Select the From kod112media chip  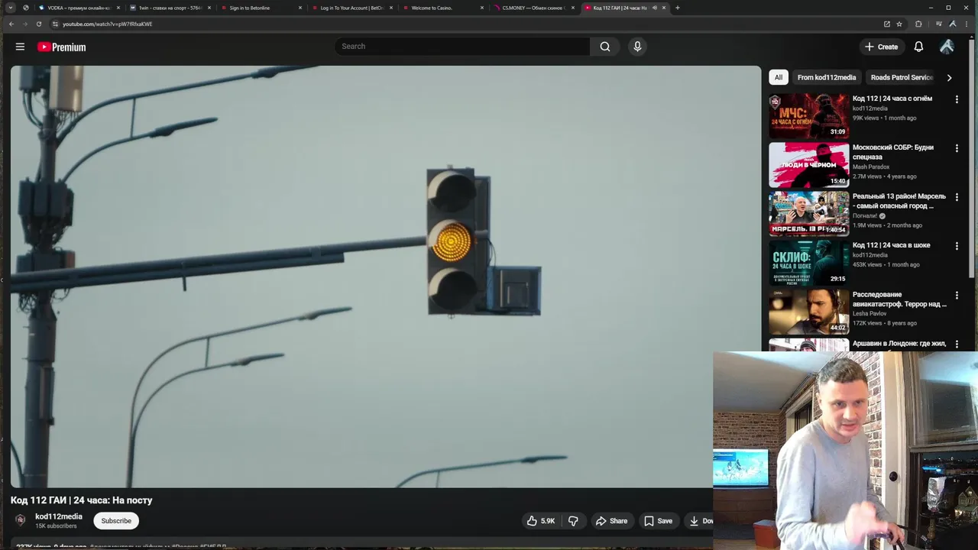click(826, 77)
